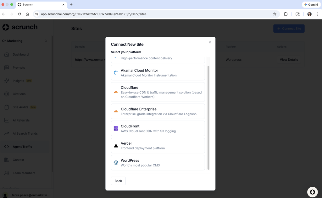322x198 pixels.
Task: Expand the On Marketing organization switcher
Action: click(25, 41)
